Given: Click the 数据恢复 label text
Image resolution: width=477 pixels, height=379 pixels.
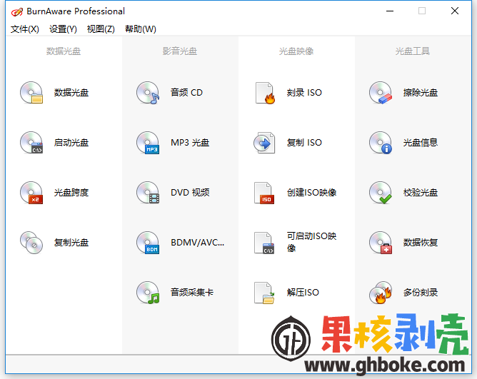Looking at the screenshot, I should [x=421, y=243].
